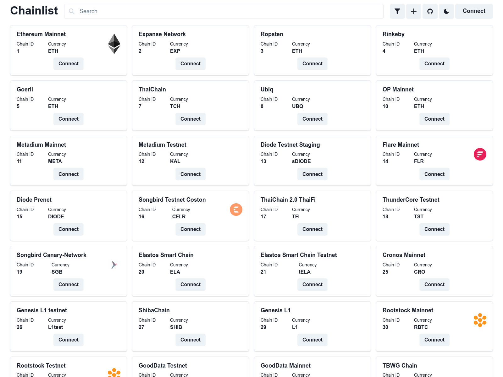Click the SHIB currency value
Image resolution: width=503 pixels, height=377 pixels.
coord(176,327)
